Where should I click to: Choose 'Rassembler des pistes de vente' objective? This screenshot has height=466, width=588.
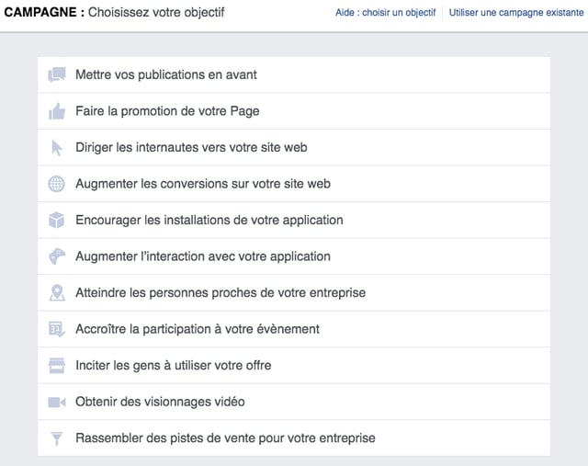coord(225,438)
